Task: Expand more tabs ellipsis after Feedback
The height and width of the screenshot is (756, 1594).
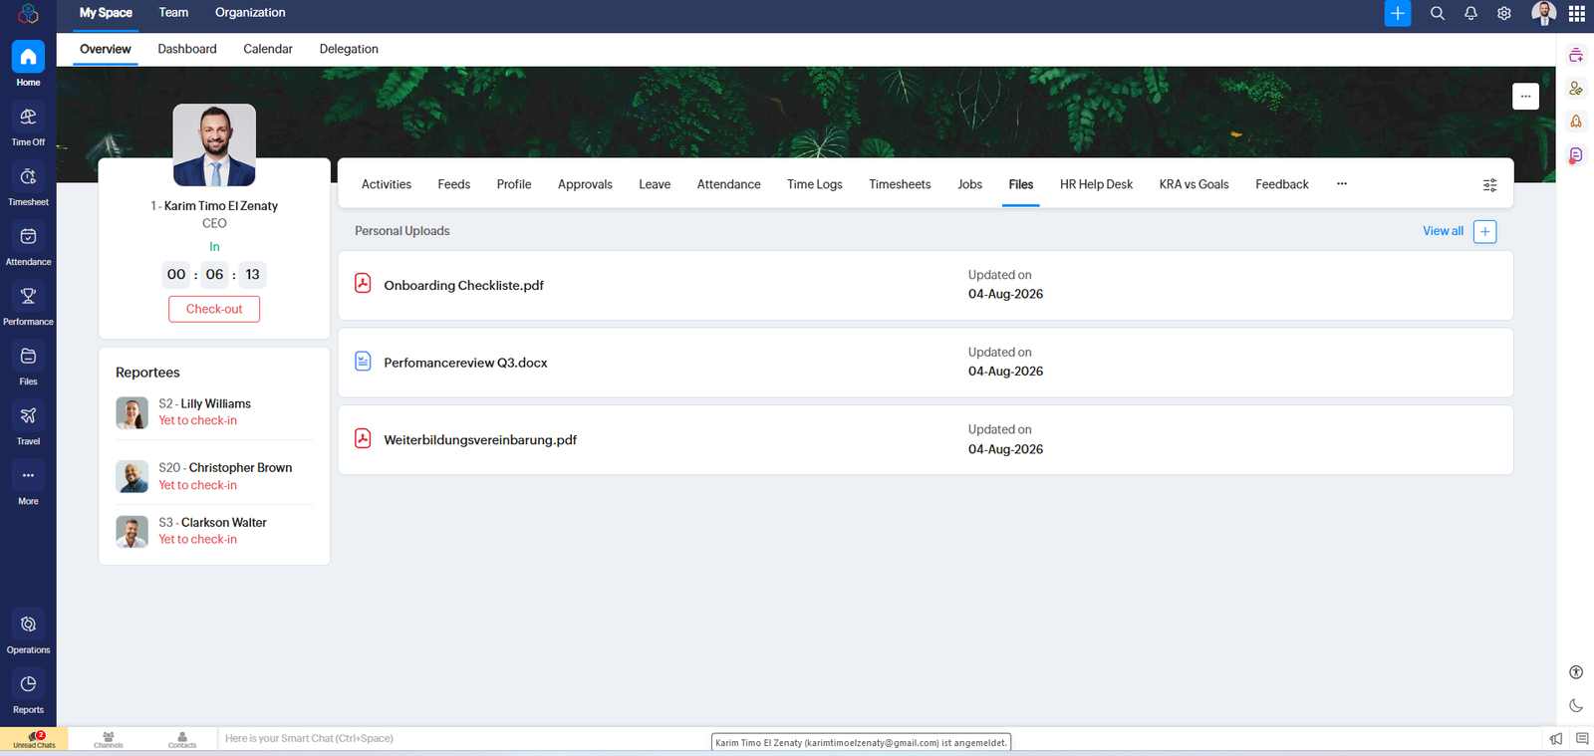Action: [x=1342, y=183]
